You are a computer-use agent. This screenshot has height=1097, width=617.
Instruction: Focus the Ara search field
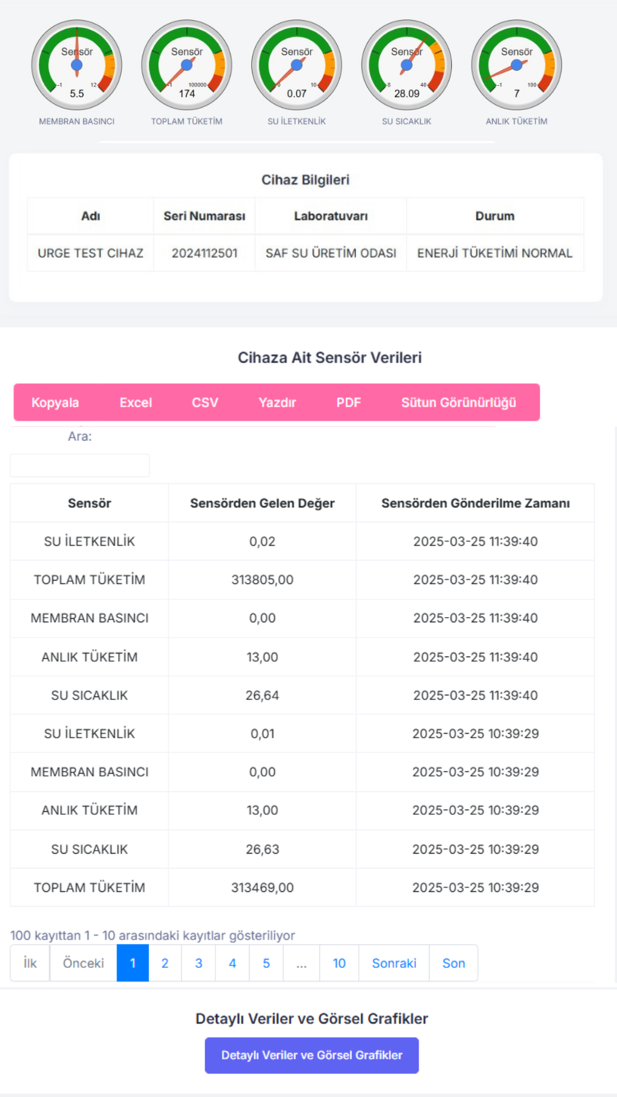(80, 466)
